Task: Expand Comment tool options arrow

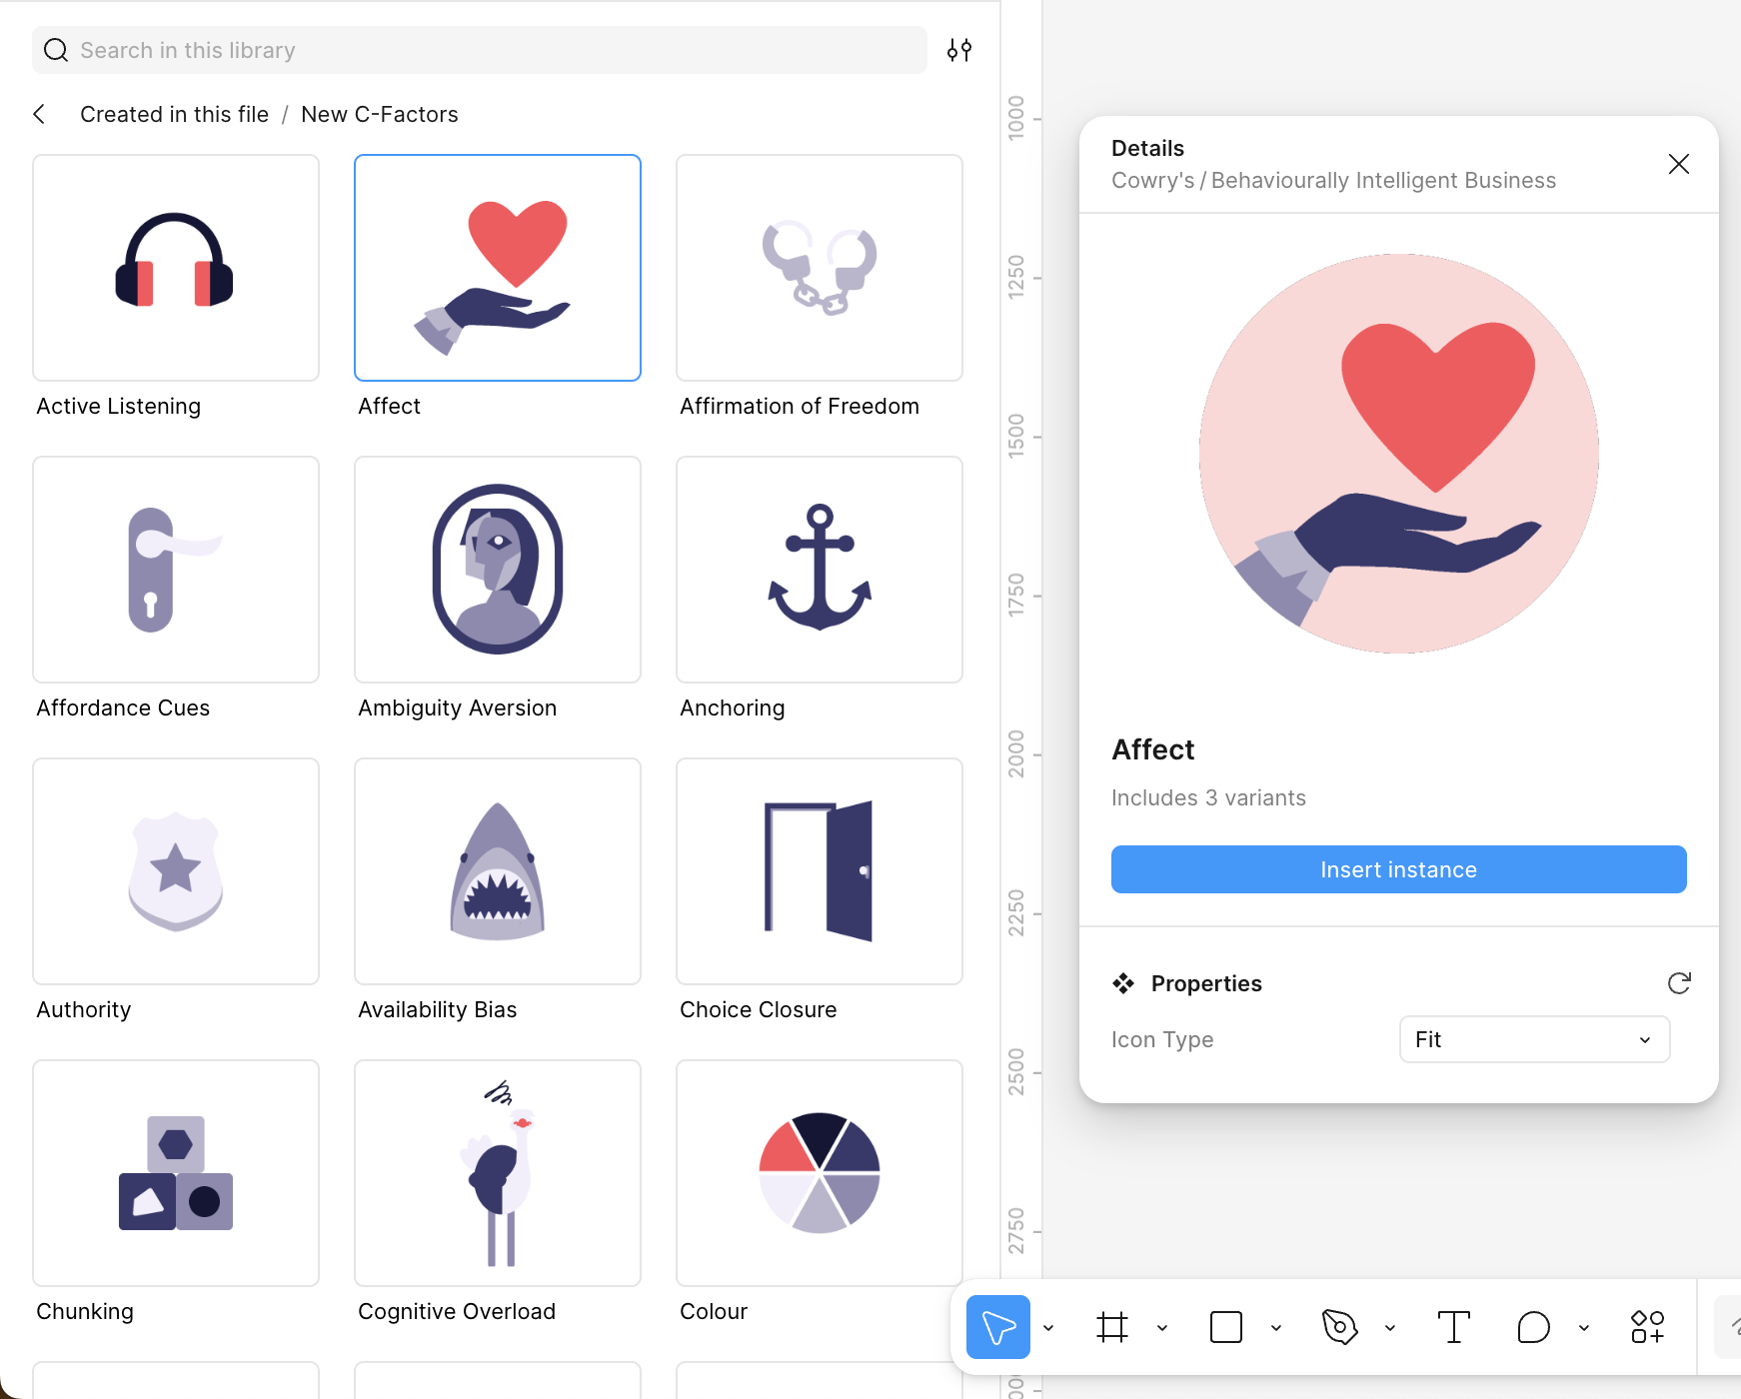Action: 1584,1328
